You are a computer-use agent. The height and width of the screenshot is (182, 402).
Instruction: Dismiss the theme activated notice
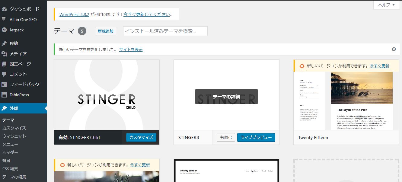[394, 49]
